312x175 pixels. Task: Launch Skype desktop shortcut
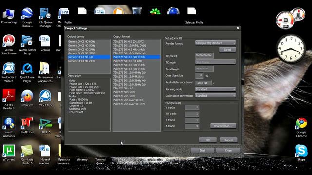pos(301,153)
